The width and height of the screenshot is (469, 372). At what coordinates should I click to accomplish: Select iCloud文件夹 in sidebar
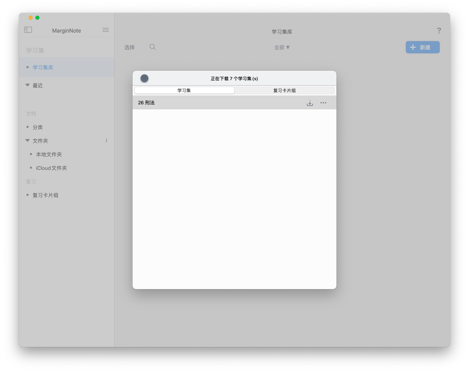tap(51, 168)
